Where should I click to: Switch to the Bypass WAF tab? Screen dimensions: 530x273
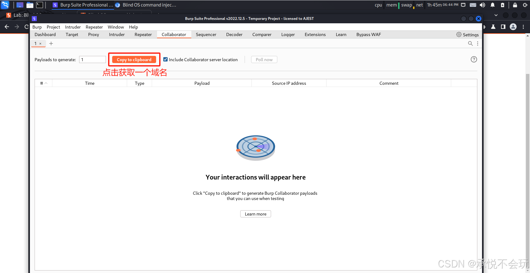tap(369, 34)
